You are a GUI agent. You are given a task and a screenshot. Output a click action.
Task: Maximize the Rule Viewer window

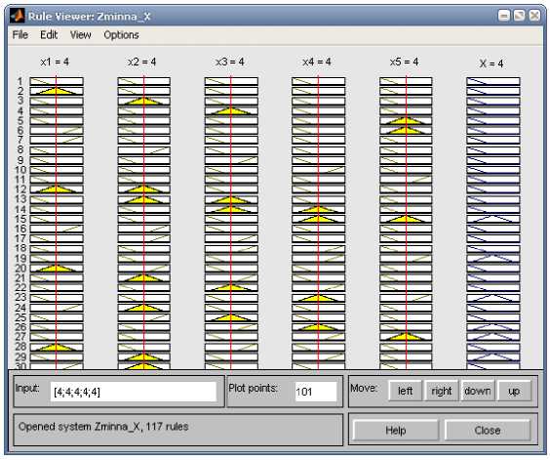tap(519, 16)
